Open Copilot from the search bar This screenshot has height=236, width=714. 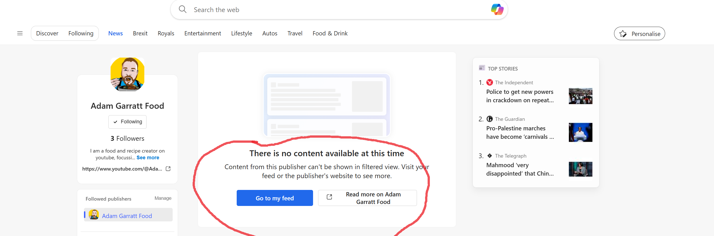point(497,9)
